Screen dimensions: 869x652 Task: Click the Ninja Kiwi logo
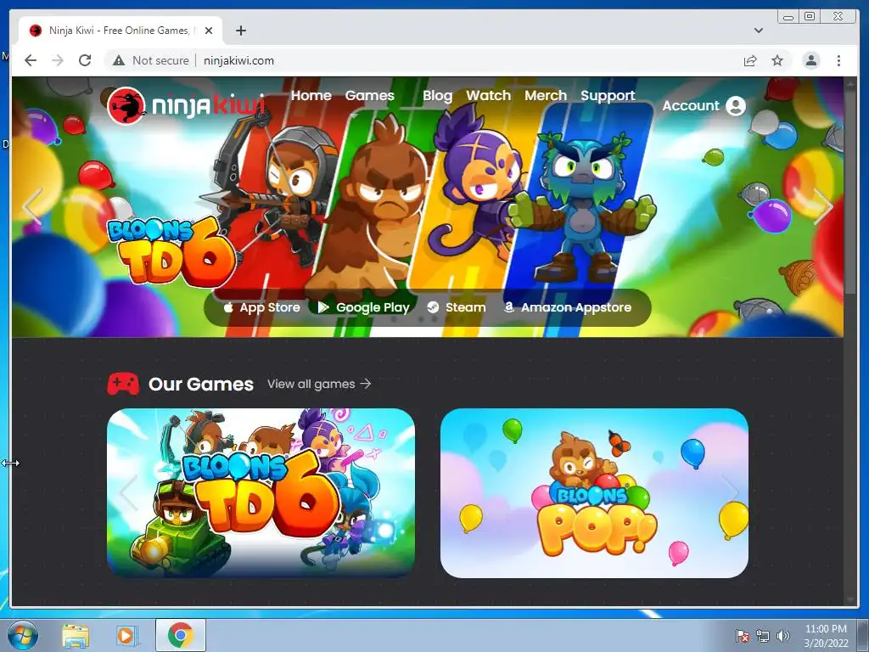[186, 106]
